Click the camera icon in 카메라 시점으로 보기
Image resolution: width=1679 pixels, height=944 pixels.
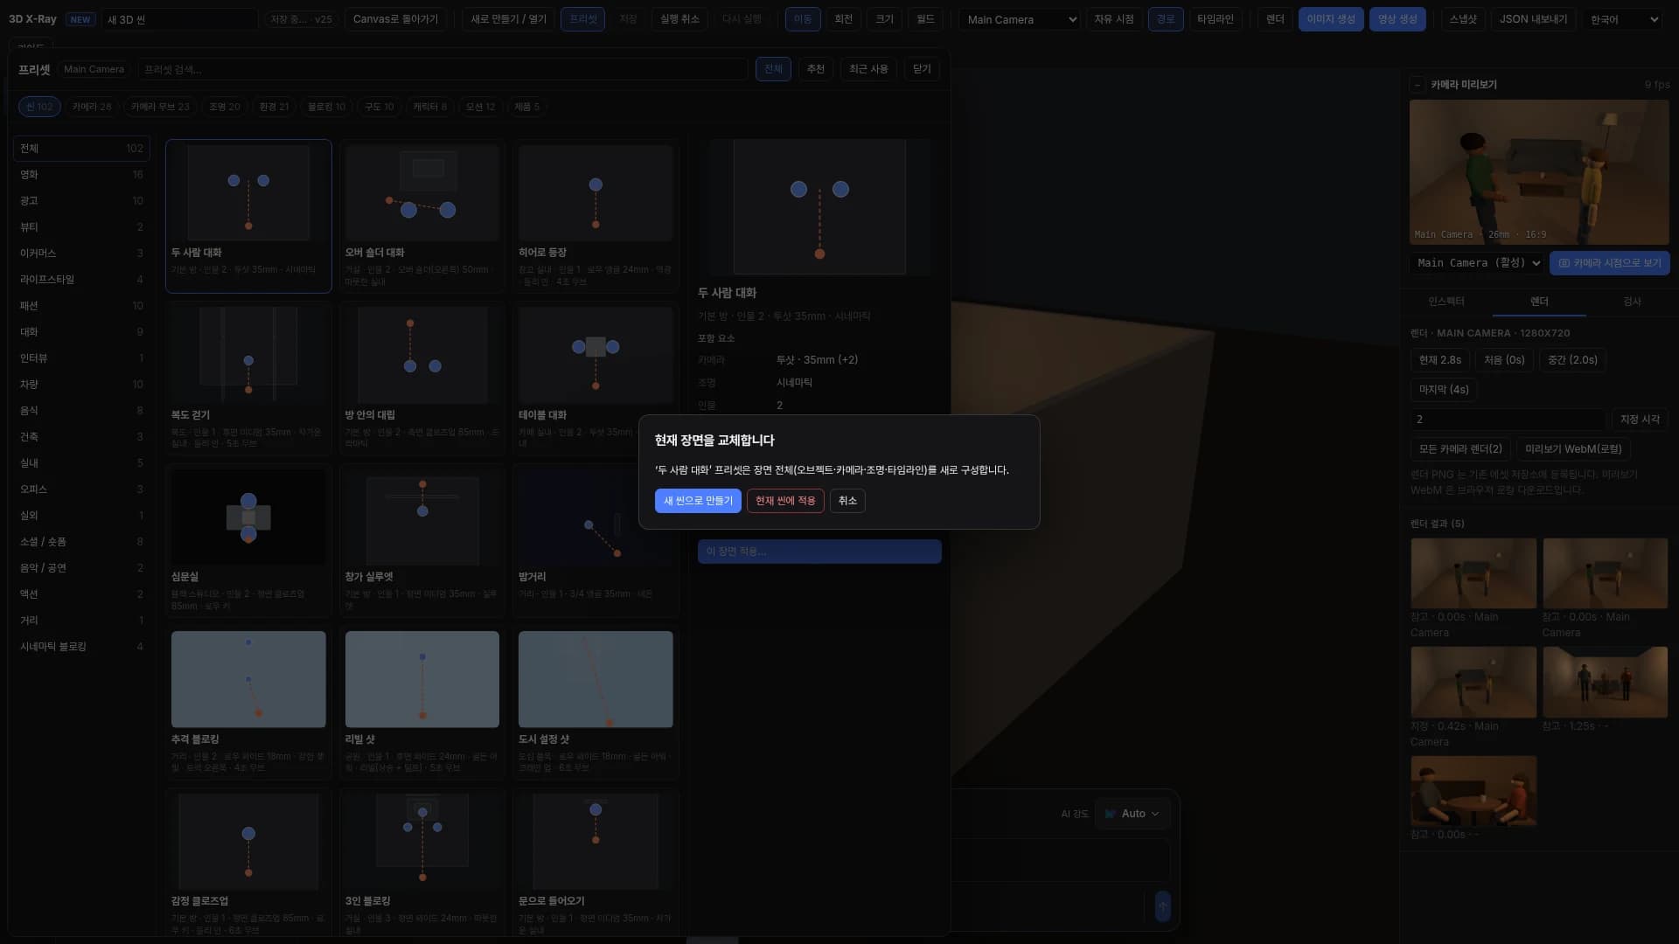coord(1564,263)
